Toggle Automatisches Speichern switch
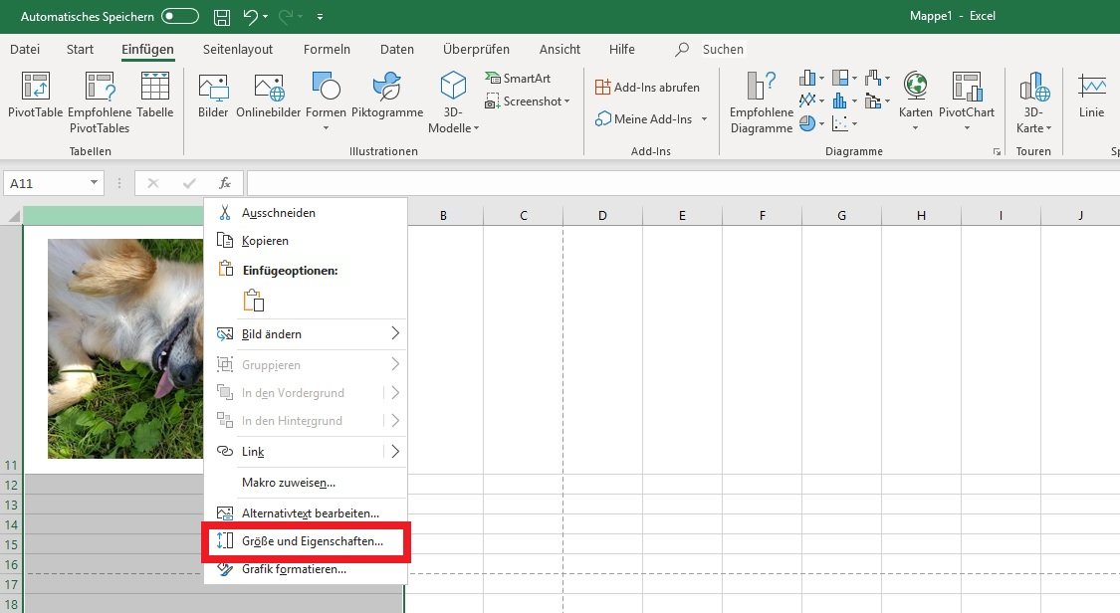 pyautogui.click(x=180, y=17)
